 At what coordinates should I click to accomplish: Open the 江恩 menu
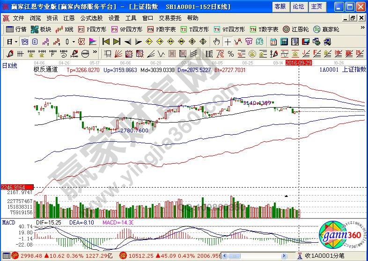tap(69, 18)
